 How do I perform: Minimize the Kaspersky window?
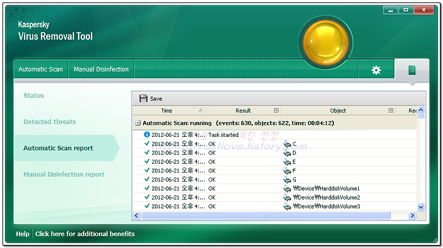pos(391,10)
